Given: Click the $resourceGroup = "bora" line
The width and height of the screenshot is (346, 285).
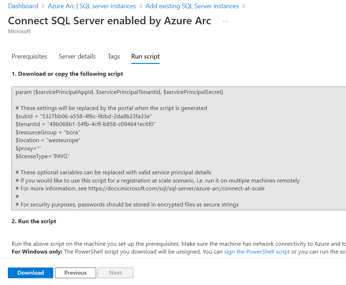Looking at the screenshot, I should pyautogui.click(x=48, y=132).
